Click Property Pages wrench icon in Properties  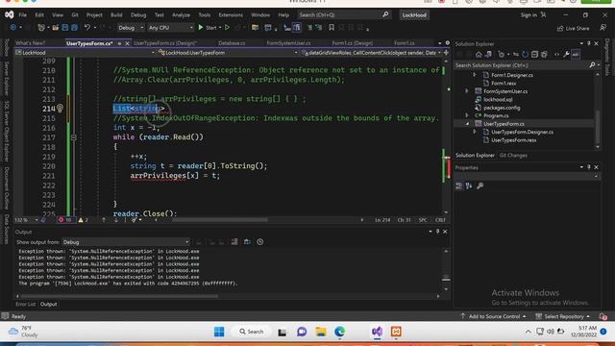[x=480, y=185]
